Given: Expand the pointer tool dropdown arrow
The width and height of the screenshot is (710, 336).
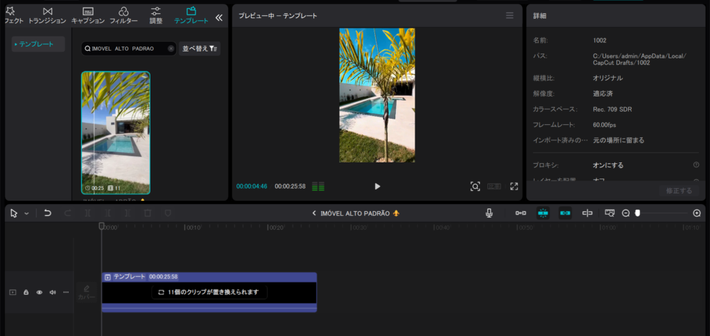Looking at the screenshot, I should [27, 214].
